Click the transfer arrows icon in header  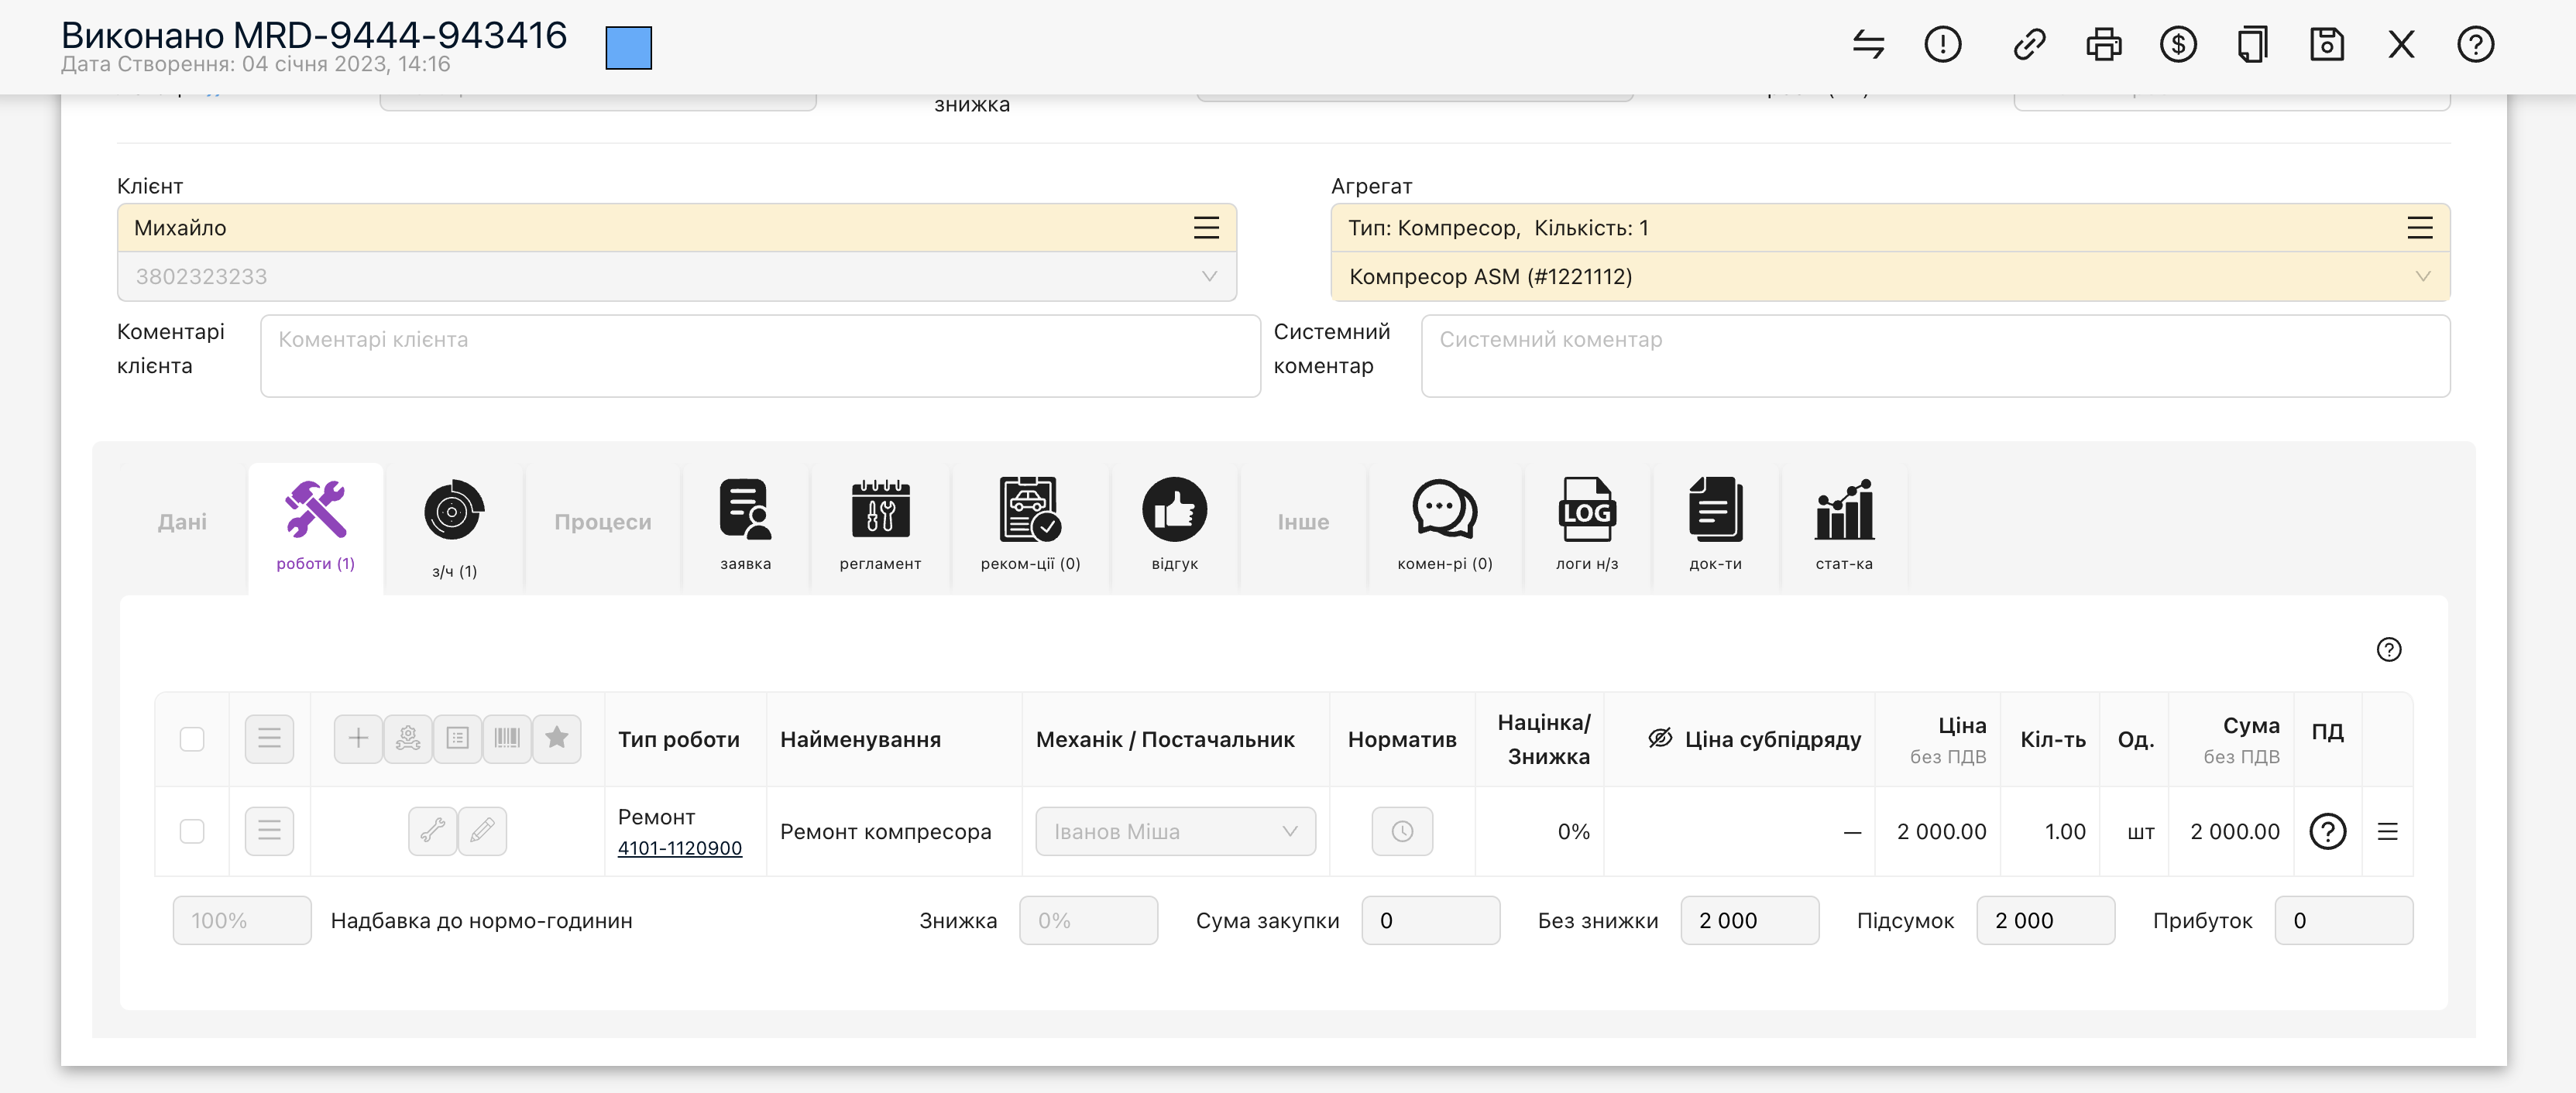[1868, 44]
